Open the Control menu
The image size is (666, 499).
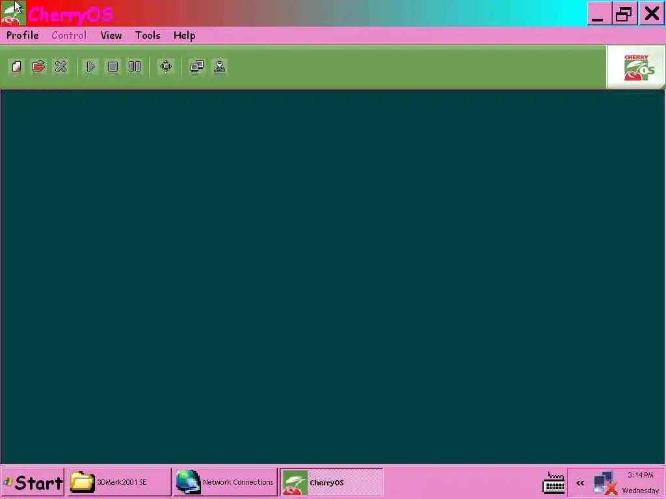pyautogui.click(x=69, y=36)
